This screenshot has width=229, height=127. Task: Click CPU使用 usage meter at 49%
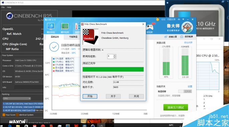[x=166, y=62]
